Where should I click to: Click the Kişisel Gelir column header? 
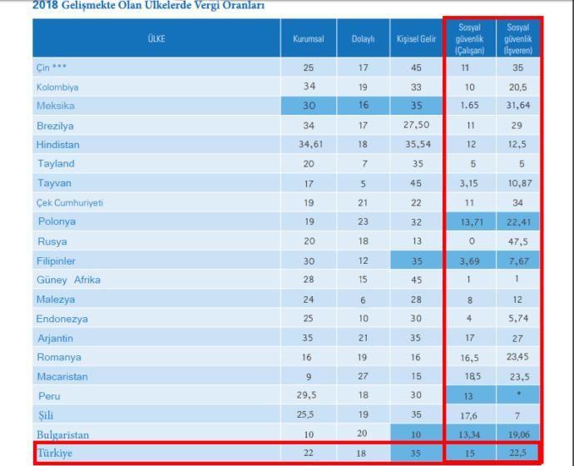[x=416, y=38]
